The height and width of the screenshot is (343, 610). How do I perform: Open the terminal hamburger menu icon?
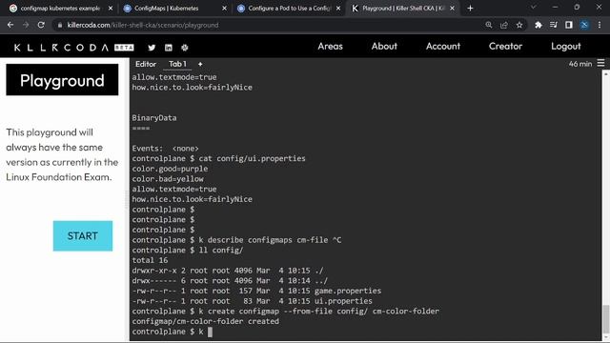pos(601,63)
